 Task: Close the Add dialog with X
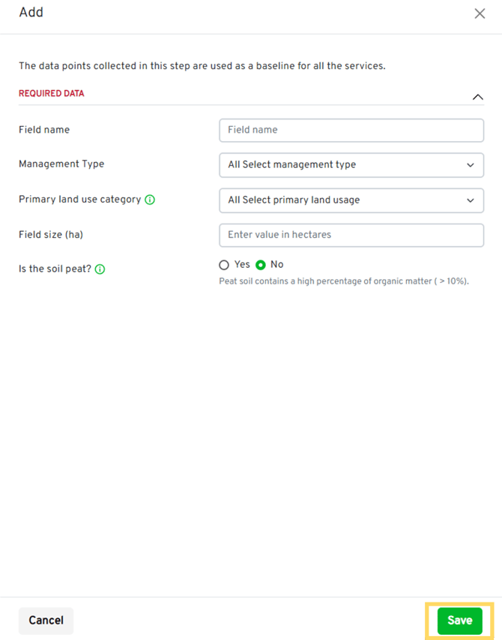[x=480, y=14]
